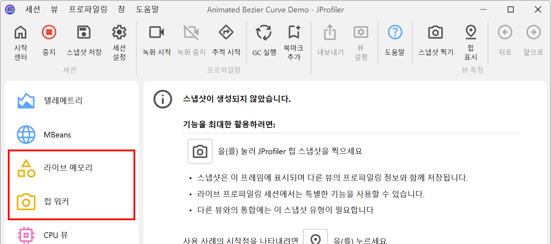Open the 프로파일링 menu
This screenshot has height=244, width=551.
pos(88,10)
